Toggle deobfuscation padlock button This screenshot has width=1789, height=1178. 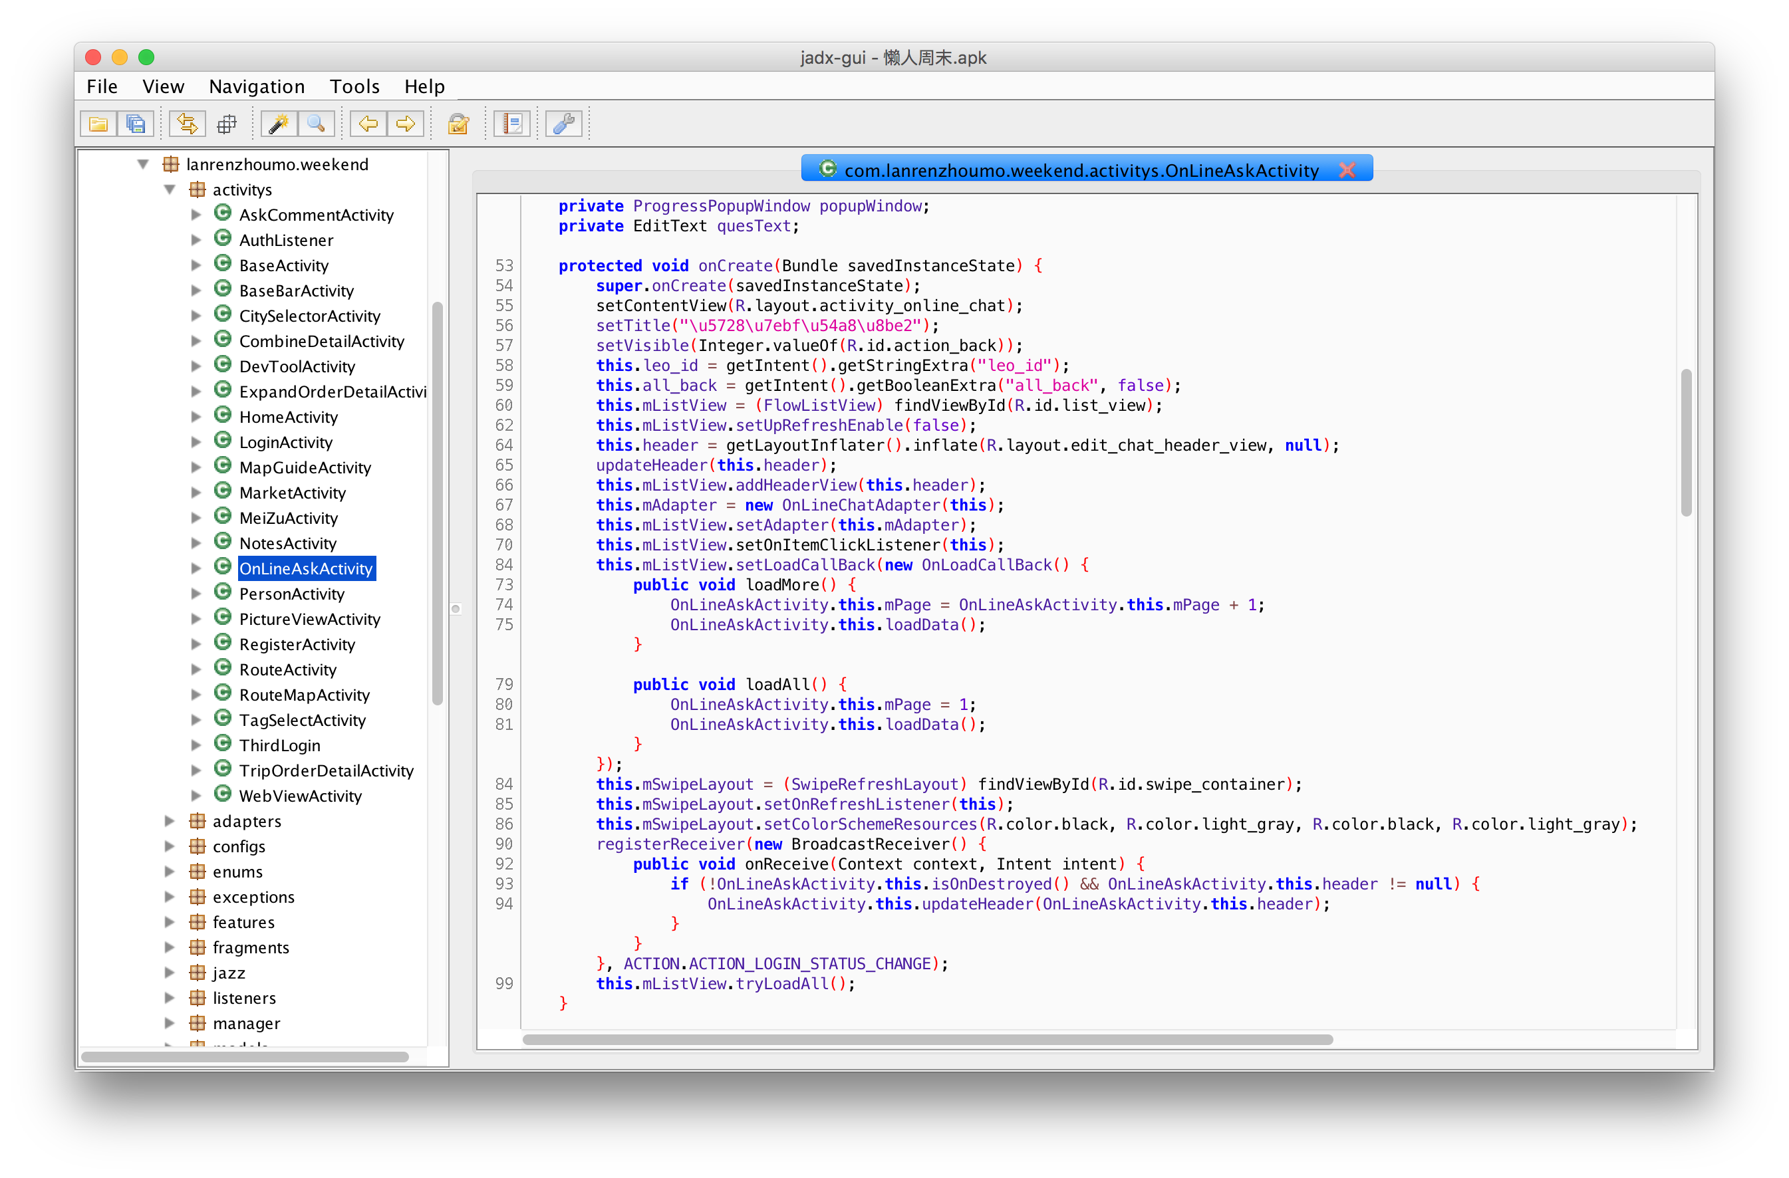point(458,124)
